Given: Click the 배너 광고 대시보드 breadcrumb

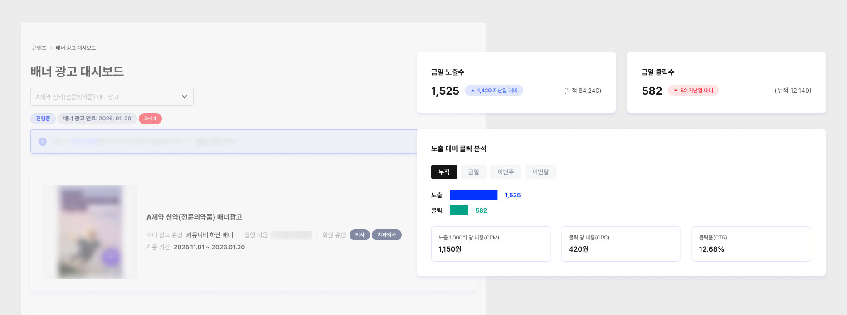Looking at the screenshot, I should pyautogui.click(x=76, y=48).
